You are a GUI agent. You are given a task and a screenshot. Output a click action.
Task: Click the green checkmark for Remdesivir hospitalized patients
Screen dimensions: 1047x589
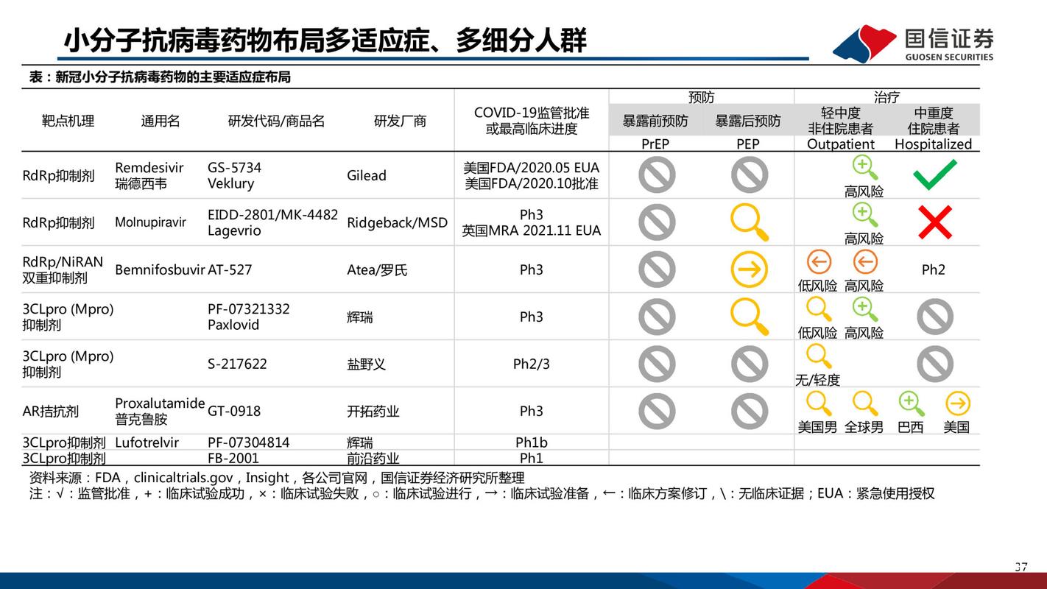[x=933, y=175]
